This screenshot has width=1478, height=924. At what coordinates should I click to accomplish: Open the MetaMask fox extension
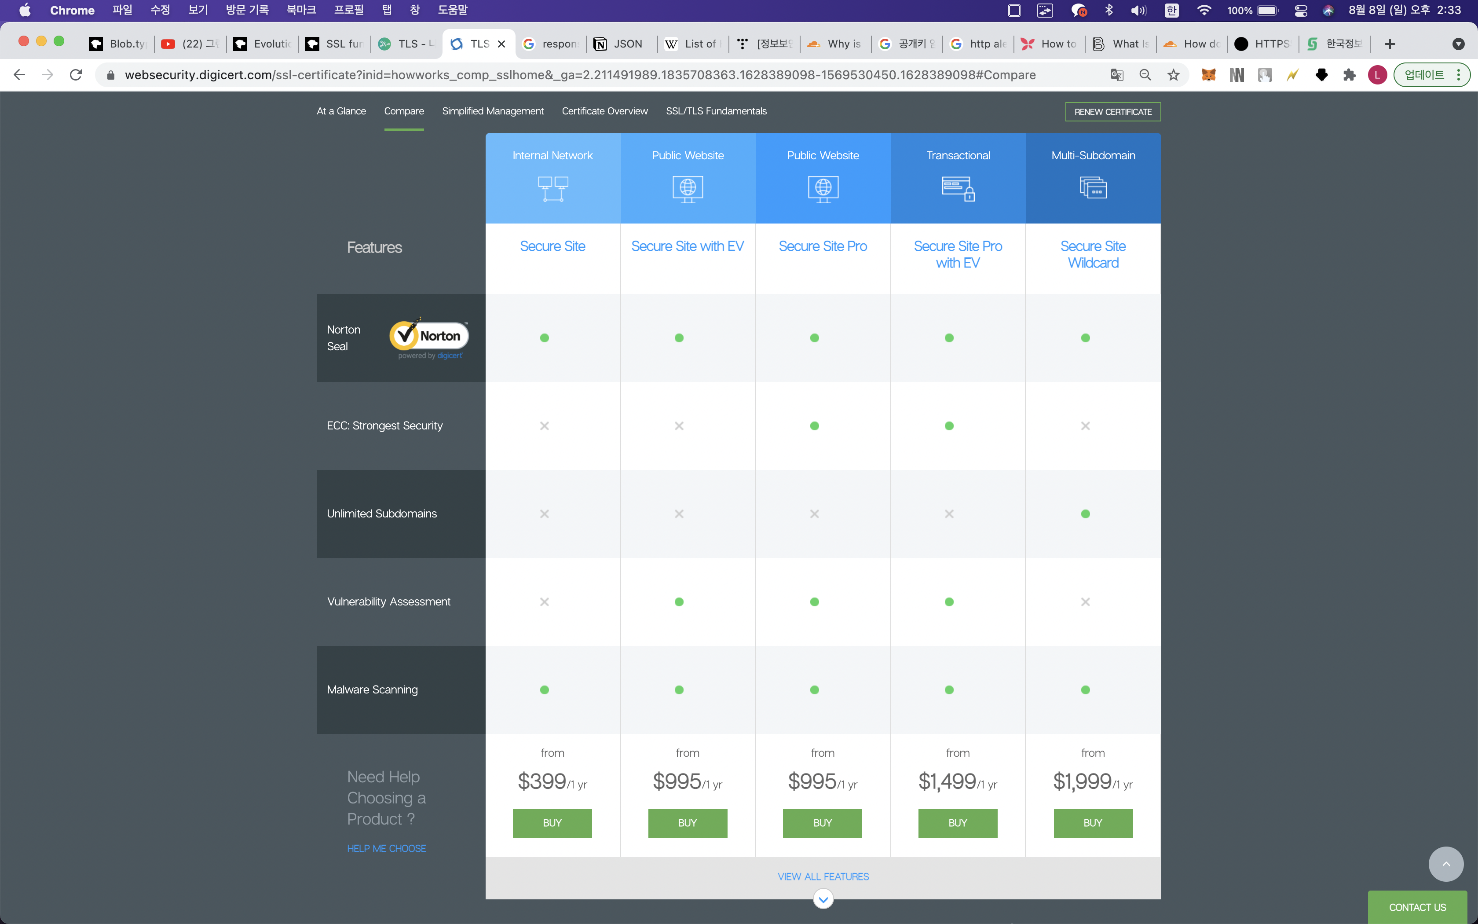(x=1208, y=75)
